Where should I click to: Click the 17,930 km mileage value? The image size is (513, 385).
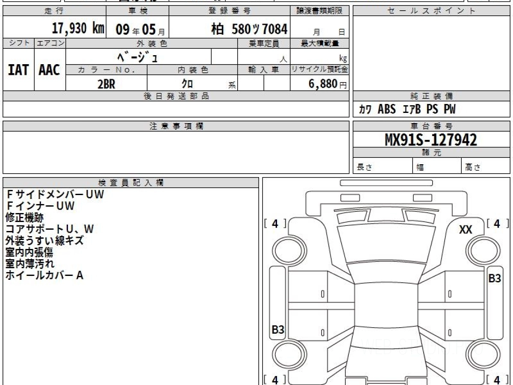click(x=78, y=29)
